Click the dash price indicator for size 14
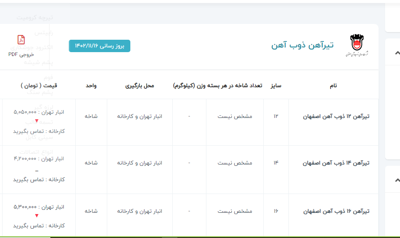Viewport: 400px width, 238px height. pos(37,170)
